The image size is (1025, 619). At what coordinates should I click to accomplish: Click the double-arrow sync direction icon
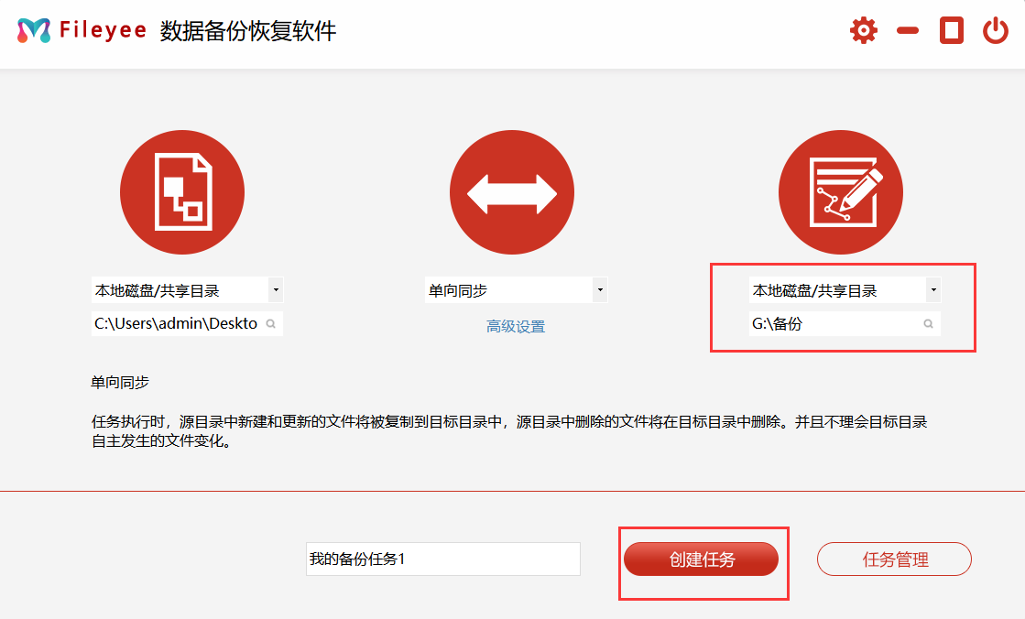(x=511, y=192)
